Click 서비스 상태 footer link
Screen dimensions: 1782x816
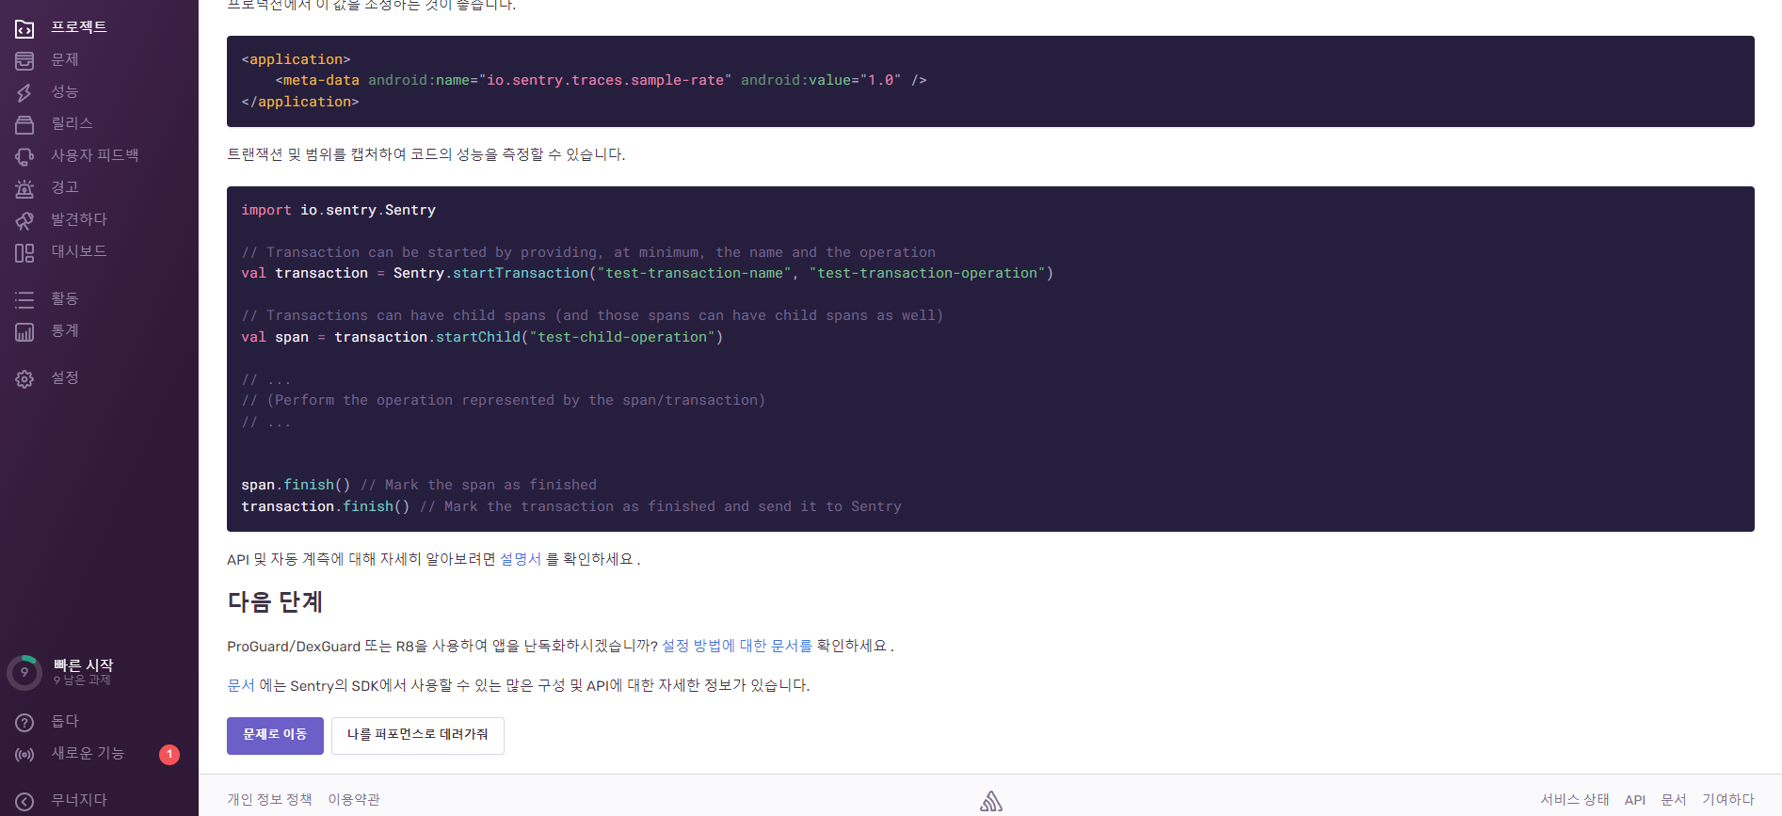1574,799
